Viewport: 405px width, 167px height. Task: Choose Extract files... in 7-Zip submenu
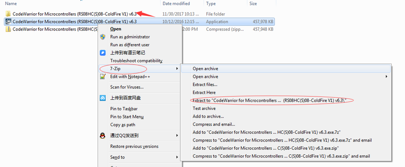point(205,84)
